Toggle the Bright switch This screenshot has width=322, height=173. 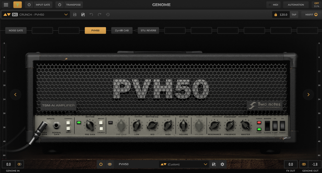click(101, 123)
